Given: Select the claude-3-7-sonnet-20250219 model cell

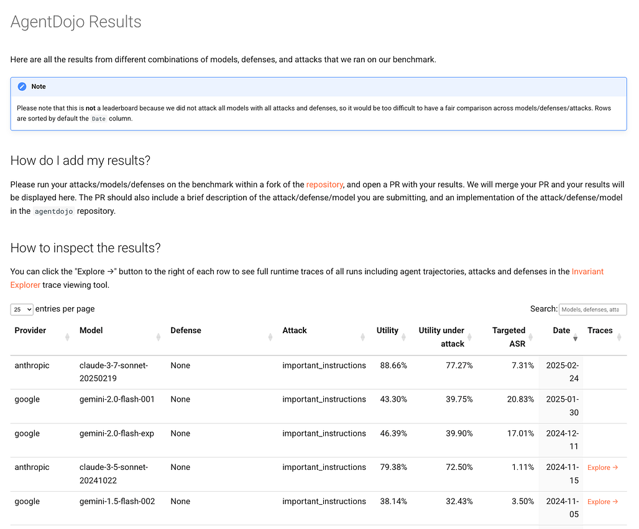Looking at the screenshot, I should click(x=114, y=372).
